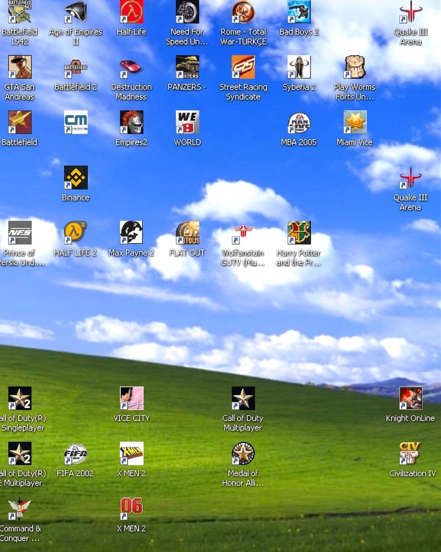Select Call of Duty(R) Singleplayer icon
The height and width of the screenshot is (552, 441).
(20, 398)
